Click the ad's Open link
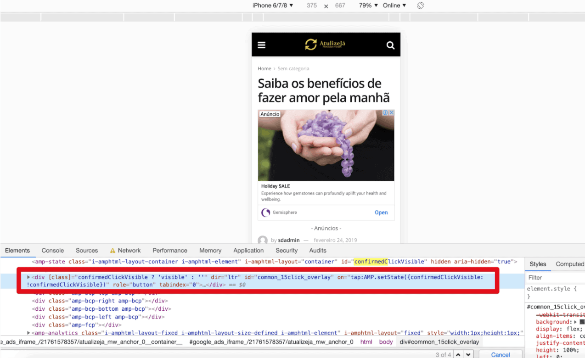The height and width of the screenshot is (358, 585). click(381, 213)
